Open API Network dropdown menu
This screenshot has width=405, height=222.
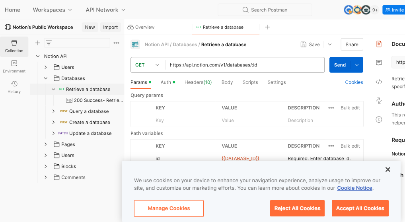[105, 10]
